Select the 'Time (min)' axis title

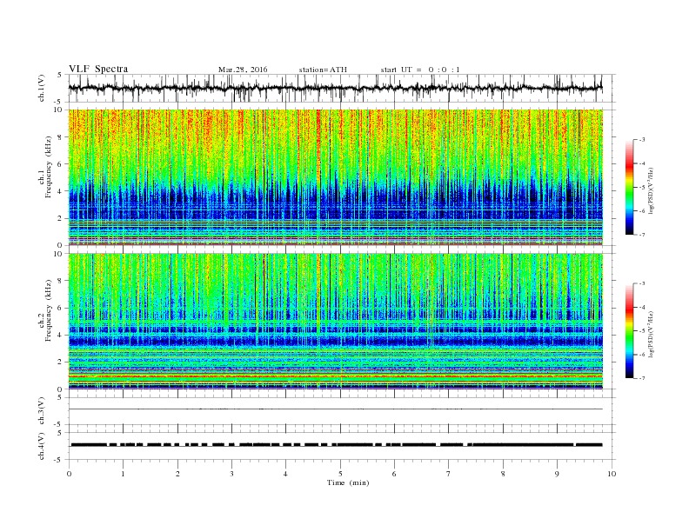coord(348,482)
